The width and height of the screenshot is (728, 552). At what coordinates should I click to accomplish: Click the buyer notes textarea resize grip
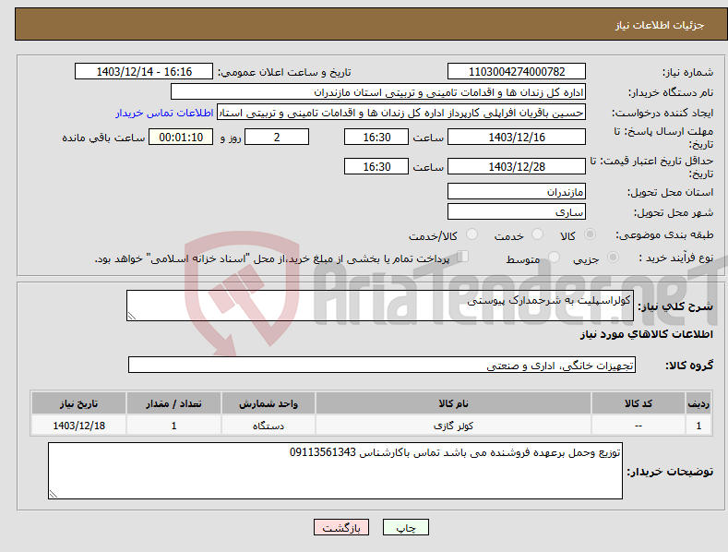point(53,495)
